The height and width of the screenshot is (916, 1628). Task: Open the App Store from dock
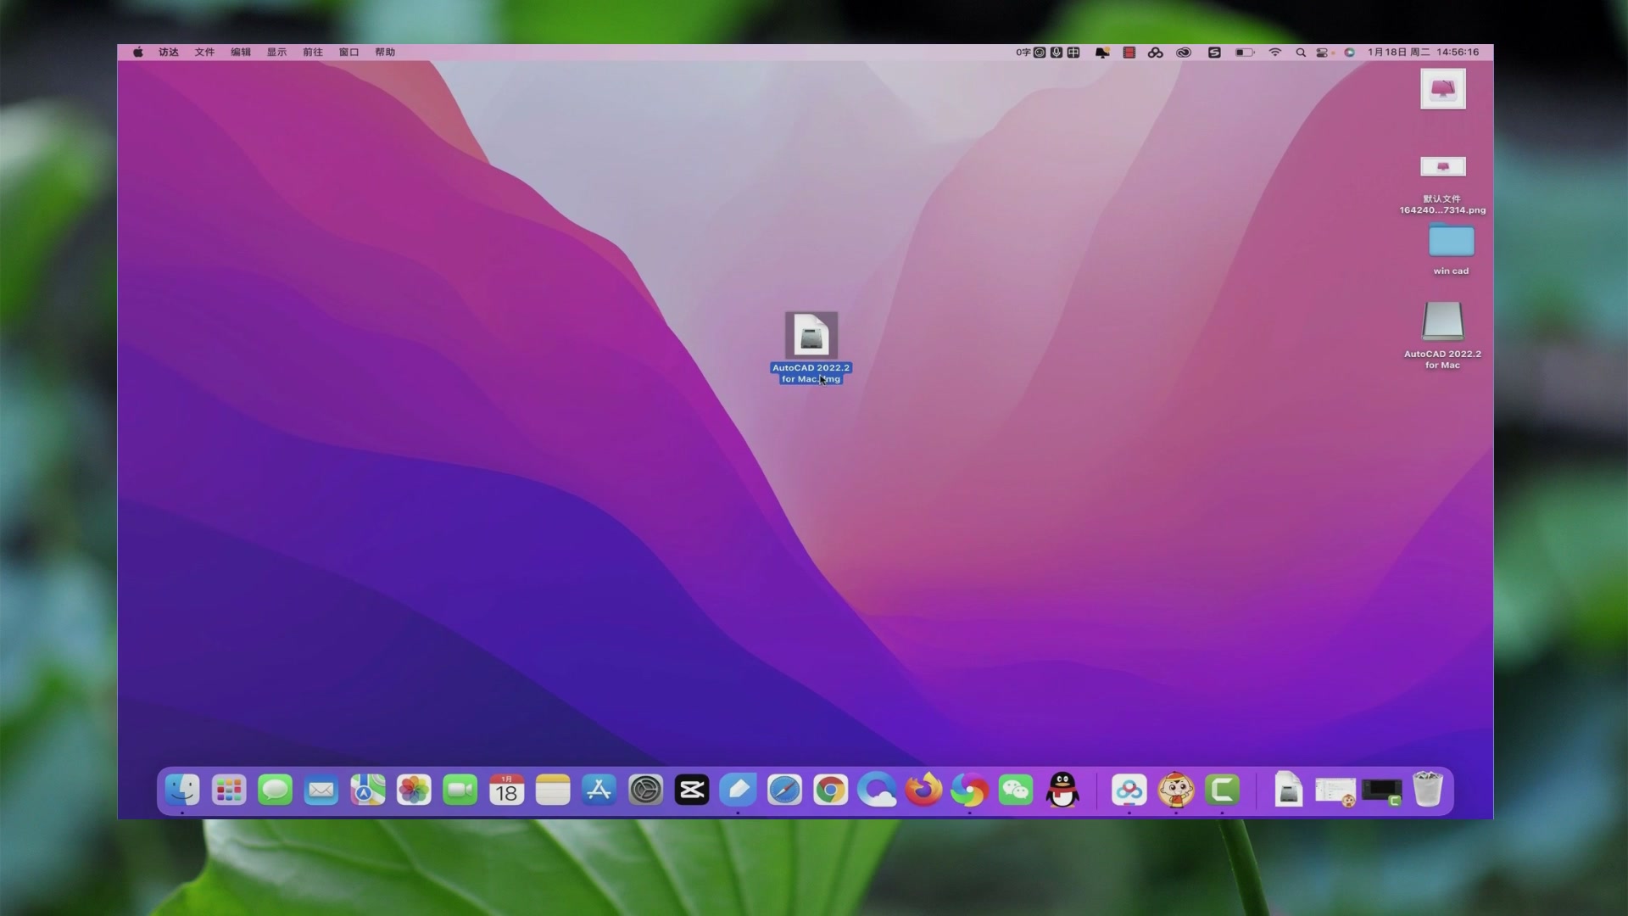click(x=599, y=790)
